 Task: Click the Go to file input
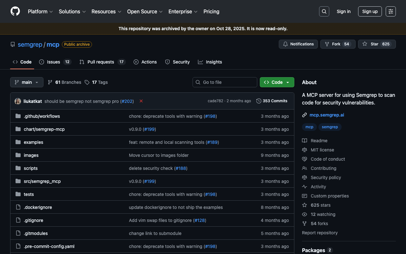225,82
